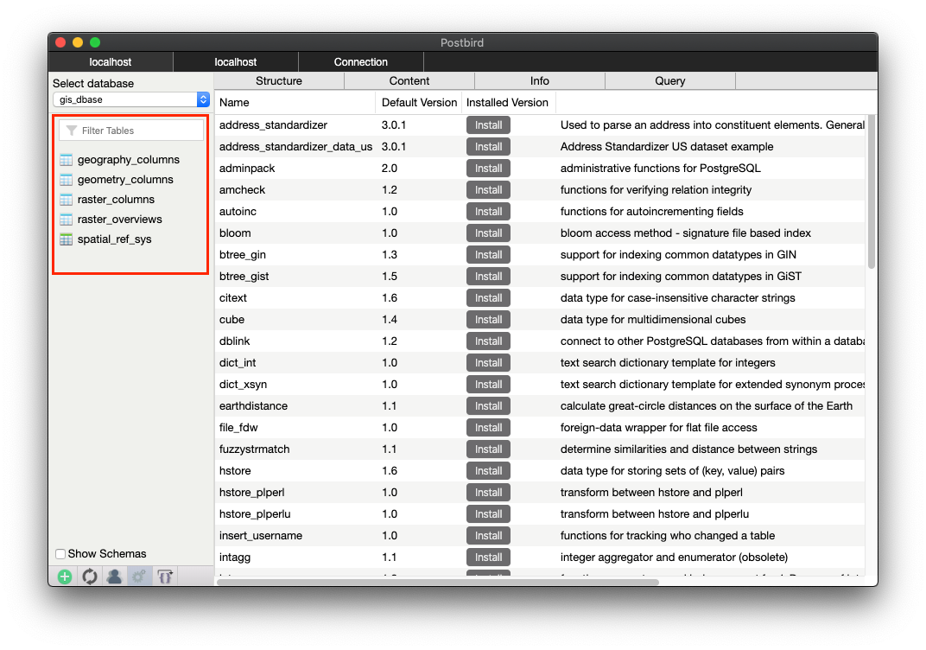Click the extensions gears icon
This screenshot has height=650, width=926.
139,577
